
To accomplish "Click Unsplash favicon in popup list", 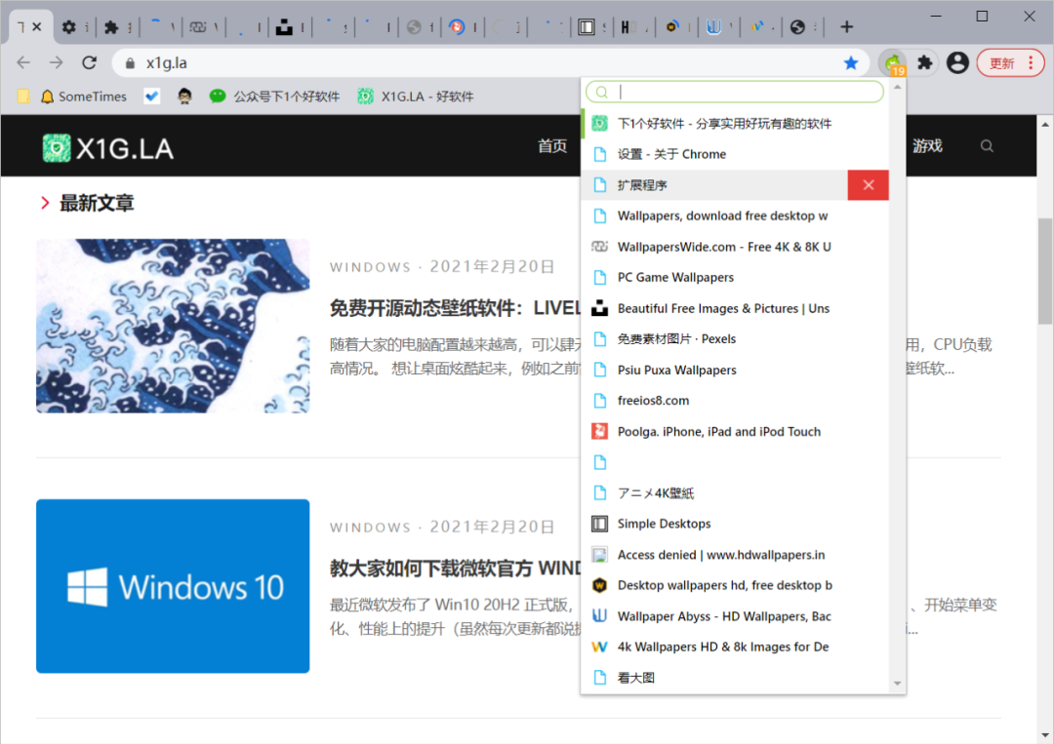I will 599,309.
